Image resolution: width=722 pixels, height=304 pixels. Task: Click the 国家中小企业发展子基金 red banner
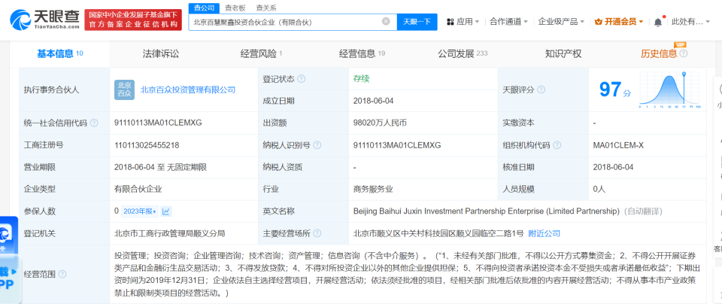click(133, 20)
